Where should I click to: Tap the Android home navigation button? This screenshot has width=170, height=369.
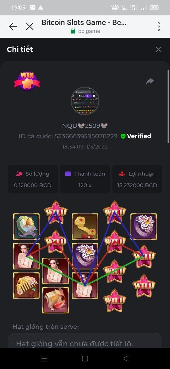85,359
